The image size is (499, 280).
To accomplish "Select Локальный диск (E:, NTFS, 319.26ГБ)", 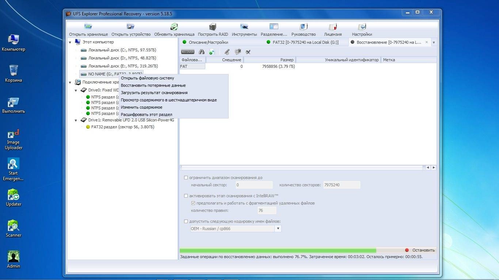I will pos(123,66).
